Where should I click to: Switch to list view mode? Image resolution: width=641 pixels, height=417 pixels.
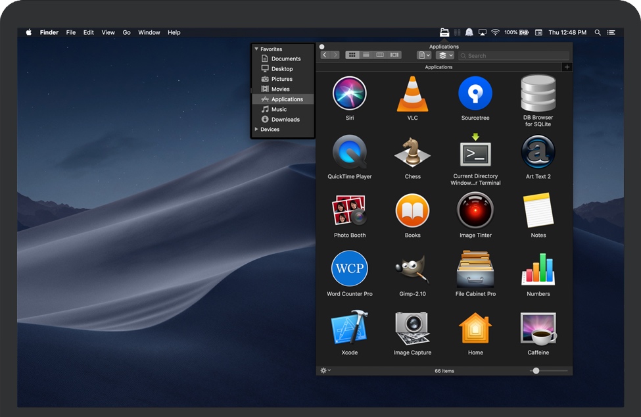(x=366, y=55)
